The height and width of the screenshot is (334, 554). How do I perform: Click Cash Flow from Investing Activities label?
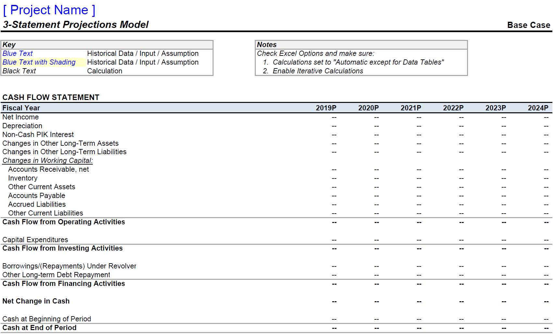[x=62, y=248]
